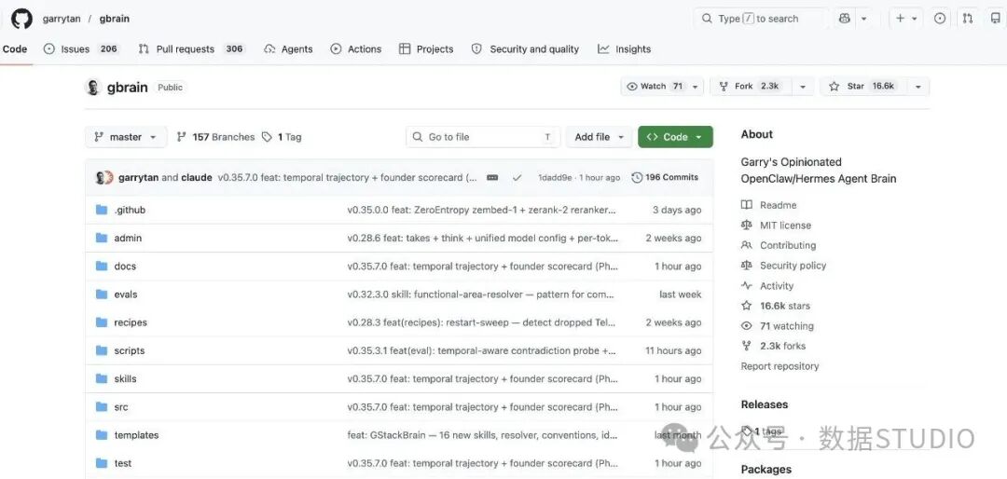Switch to the Issues tab

point(81,48)
